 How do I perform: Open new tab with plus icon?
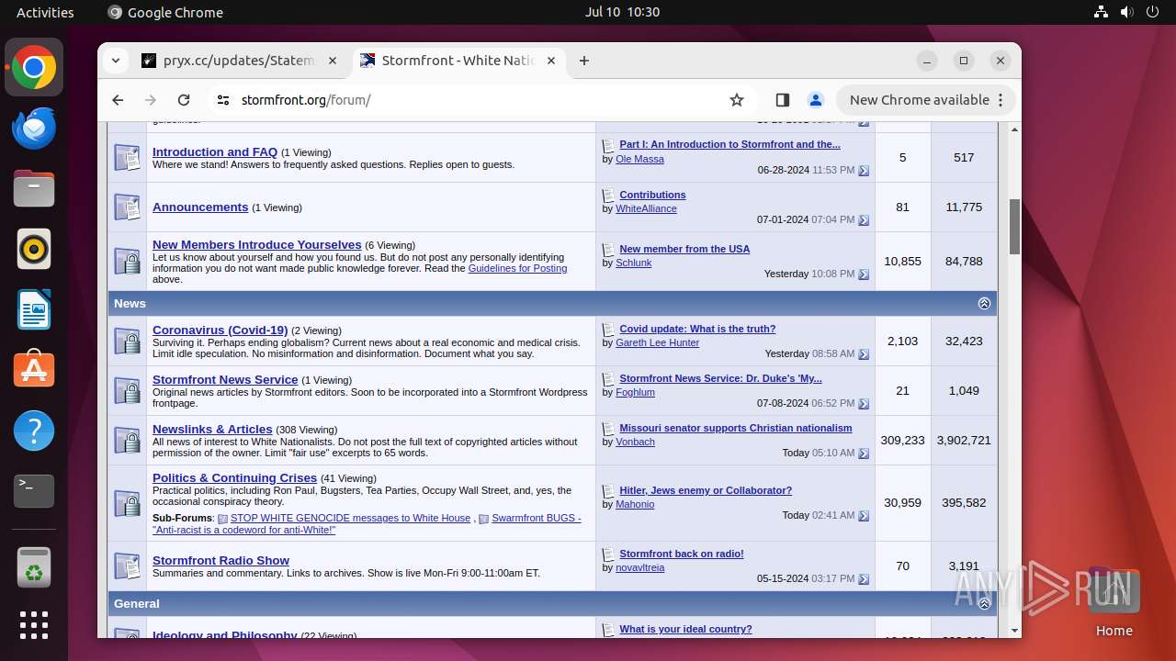[x=584, y=61]
